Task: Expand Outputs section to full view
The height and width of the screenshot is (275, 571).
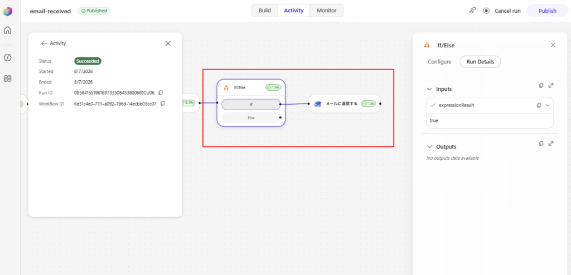Action: click(551, 144)
